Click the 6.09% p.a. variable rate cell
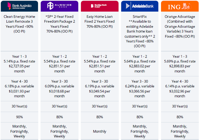199x140 pixels. pyautogui.click(x=60, y=89)
